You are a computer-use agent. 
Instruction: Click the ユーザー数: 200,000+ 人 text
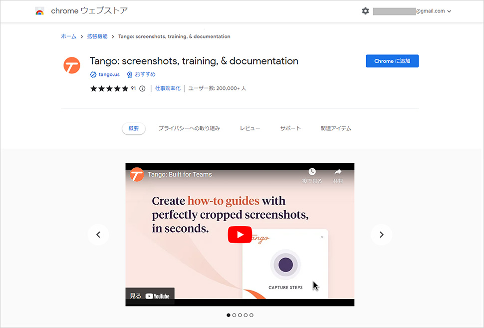[217, 88]
